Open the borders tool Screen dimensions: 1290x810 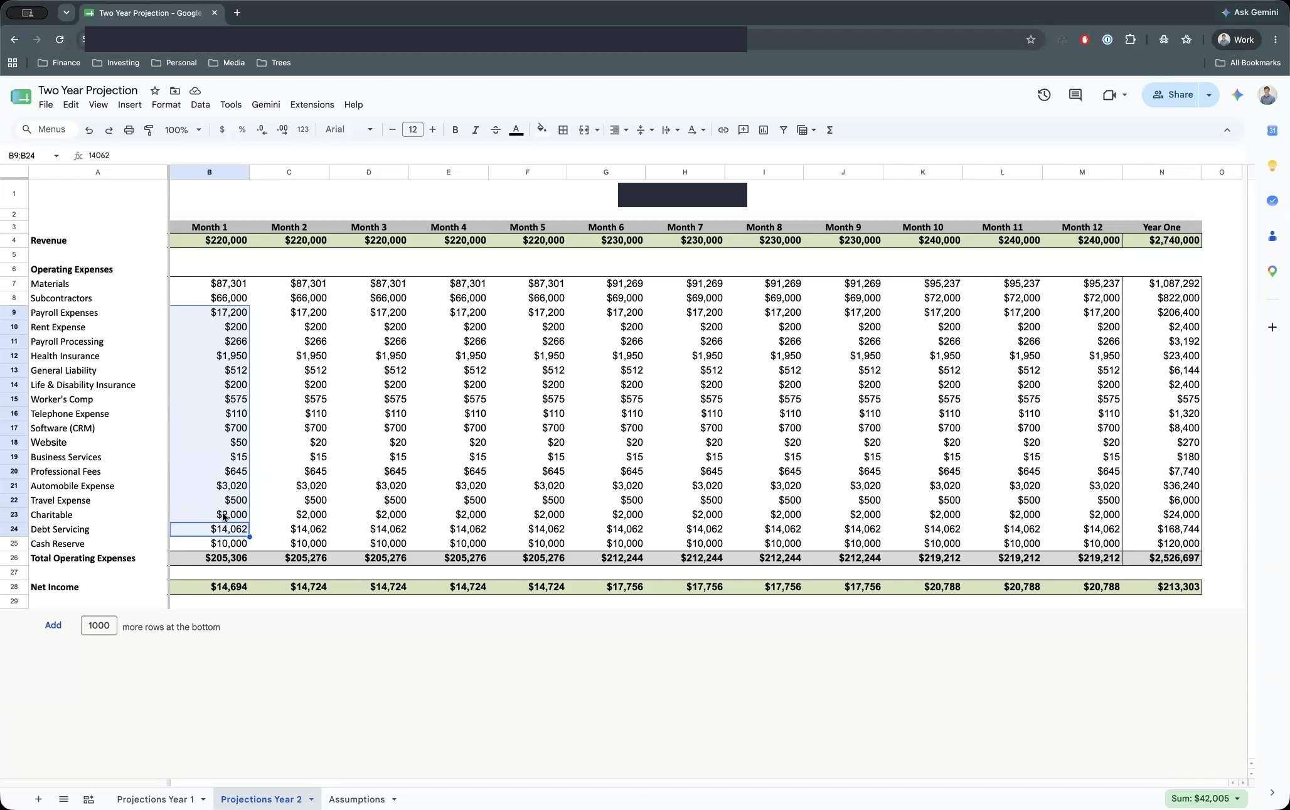[x=563, y=130]
